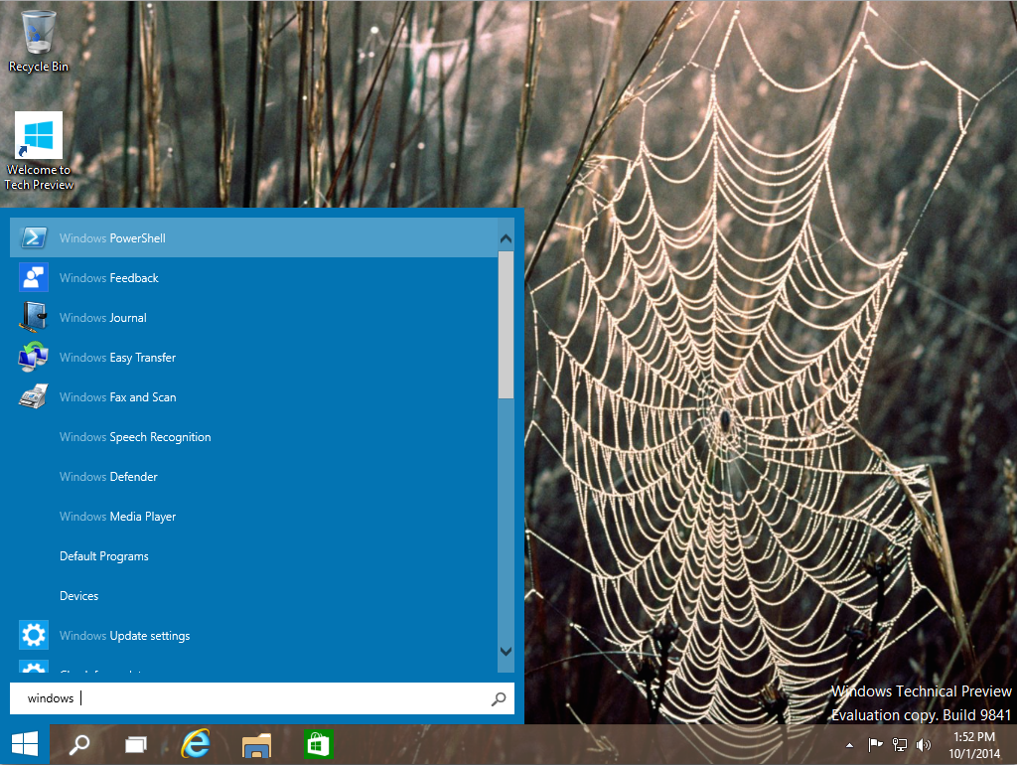Expand hidden system tray icons
The width and height of the screenshot is (1017, 765).
[x=849, y=743]
